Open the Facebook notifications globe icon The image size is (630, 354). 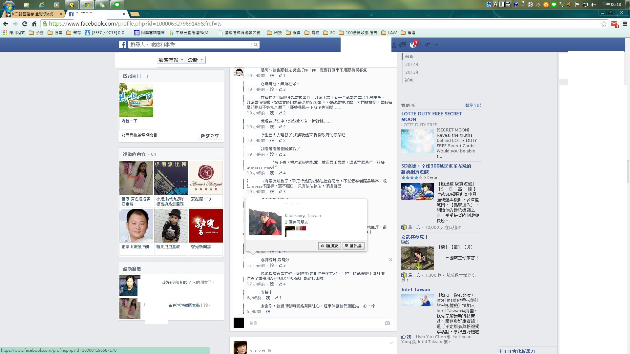(x=413, y=45)
